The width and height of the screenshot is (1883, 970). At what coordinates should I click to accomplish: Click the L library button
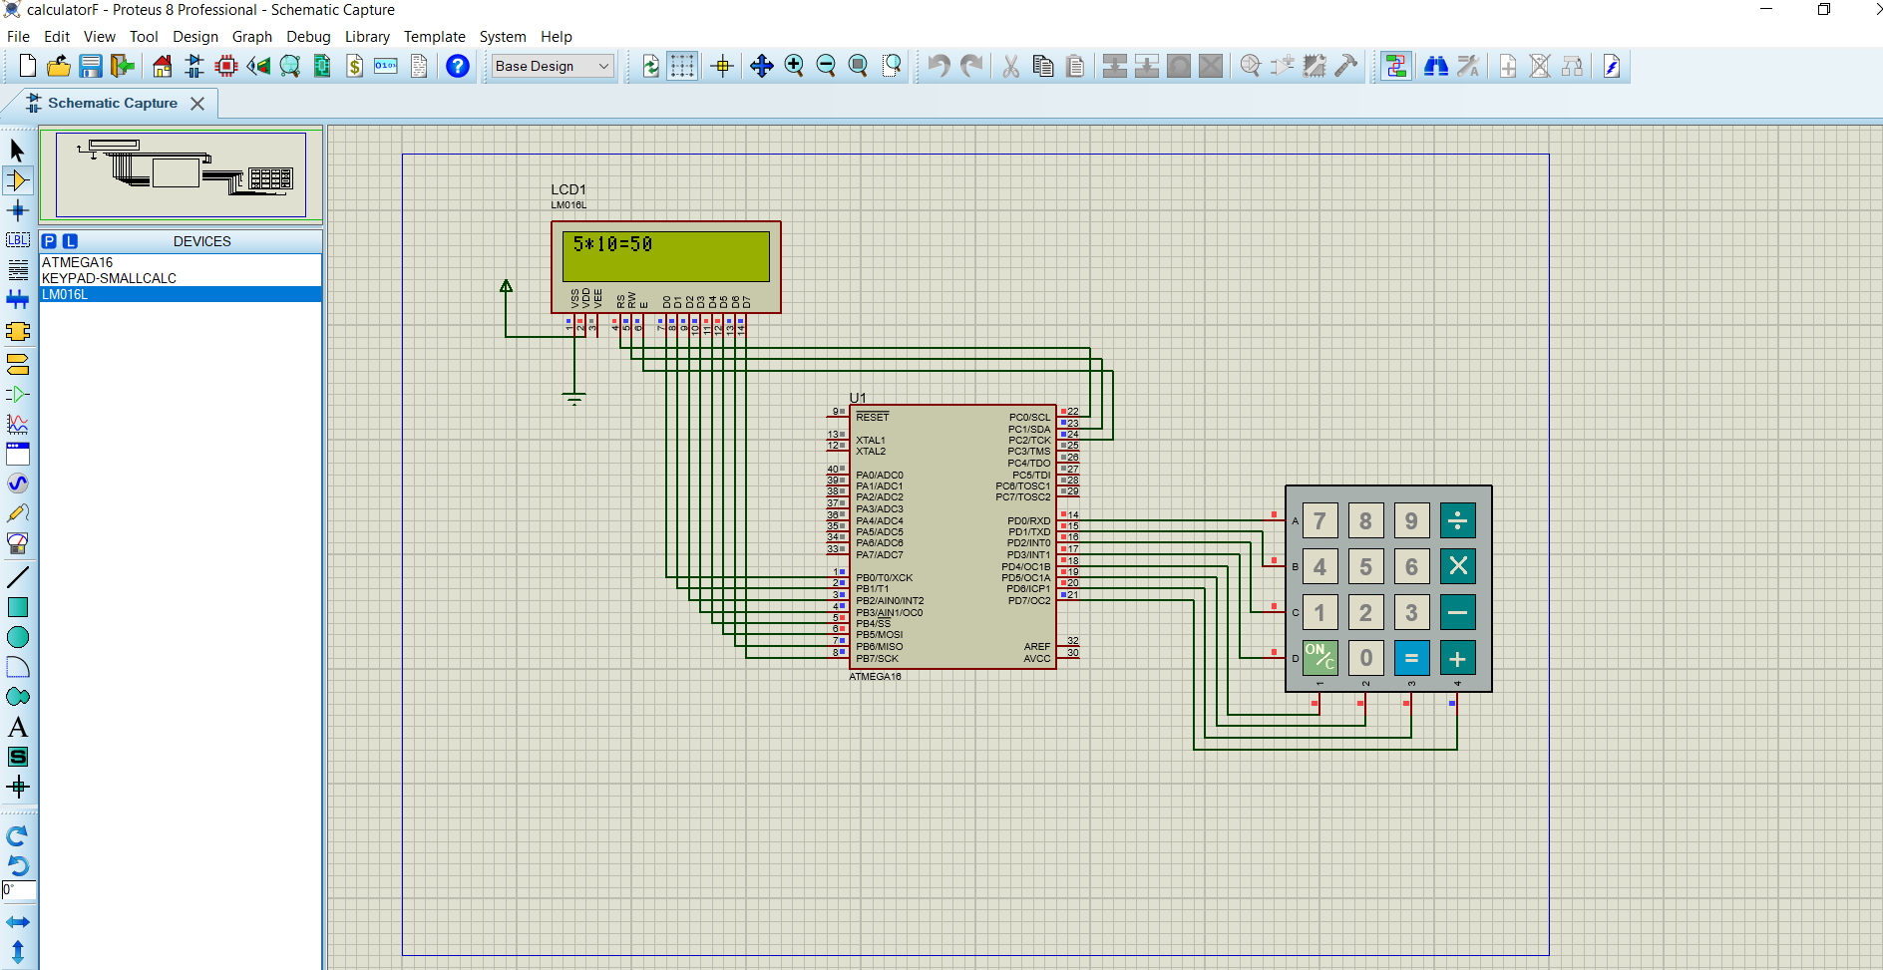pyautogui.click(x=69, y=240)
